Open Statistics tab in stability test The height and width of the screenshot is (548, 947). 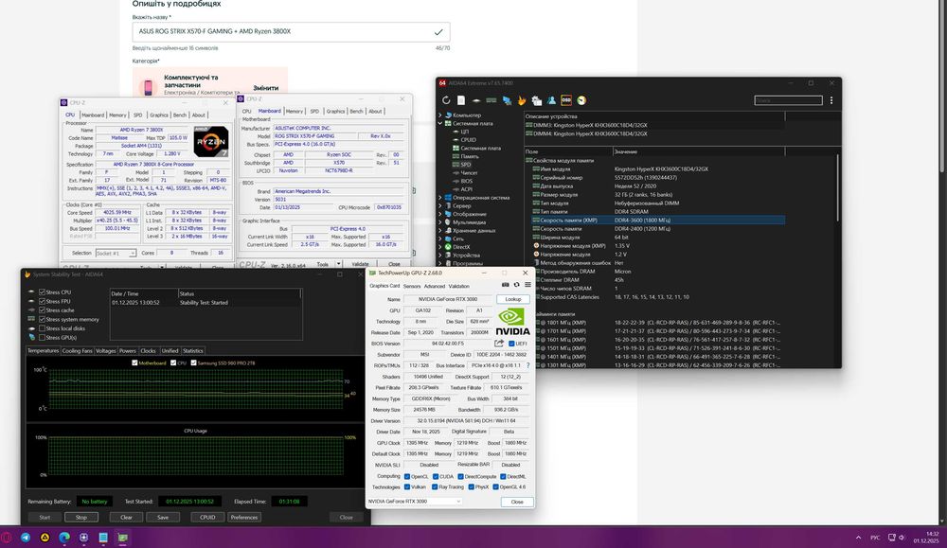point(192,350)
